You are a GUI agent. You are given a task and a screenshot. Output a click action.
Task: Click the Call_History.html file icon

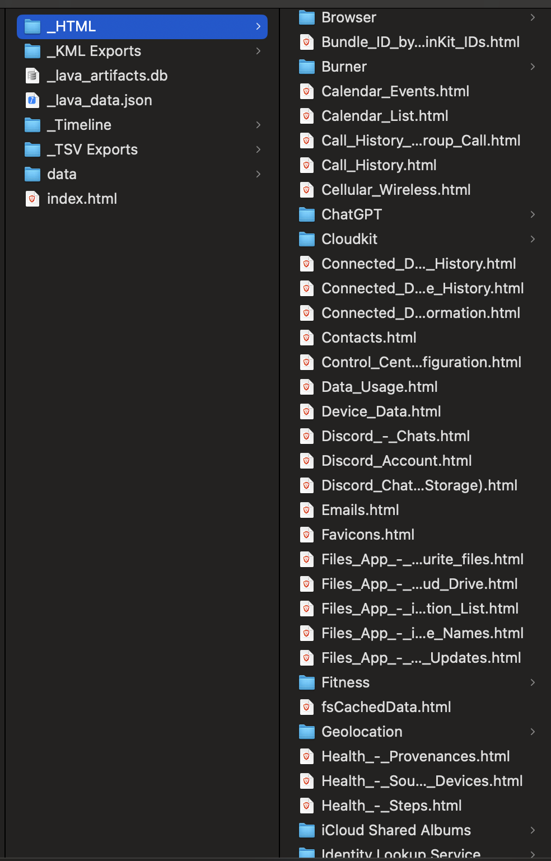pyautogui.click(x=307, y=165)
